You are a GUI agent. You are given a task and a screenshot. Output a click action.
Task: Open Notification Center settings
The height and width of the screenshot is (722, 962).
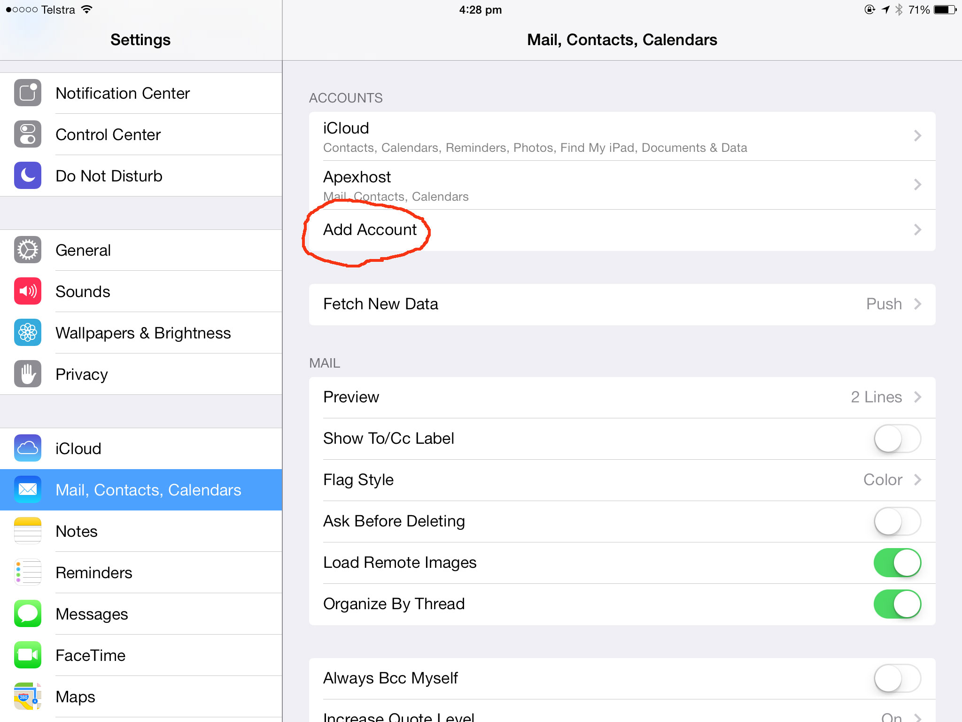(x=141, y=93)
